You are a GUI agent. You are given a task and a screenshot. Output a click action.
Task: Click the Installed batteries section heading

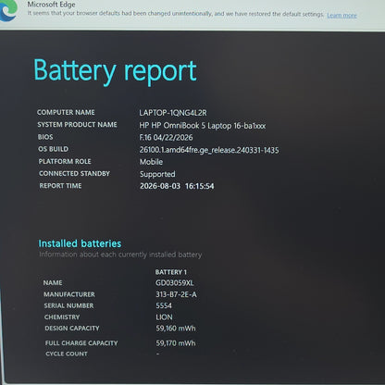pos(80,243)
